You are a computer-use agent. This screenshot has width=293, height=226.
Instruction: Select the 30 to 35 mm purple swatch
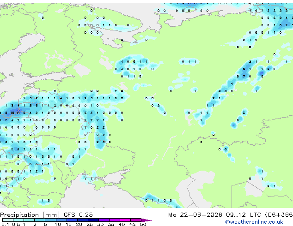(104, 220)
